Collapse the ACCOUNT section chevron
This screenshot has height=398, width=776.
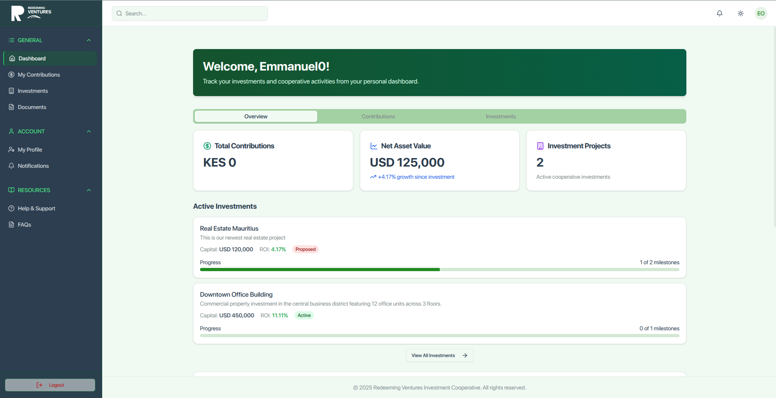[89, 131]
